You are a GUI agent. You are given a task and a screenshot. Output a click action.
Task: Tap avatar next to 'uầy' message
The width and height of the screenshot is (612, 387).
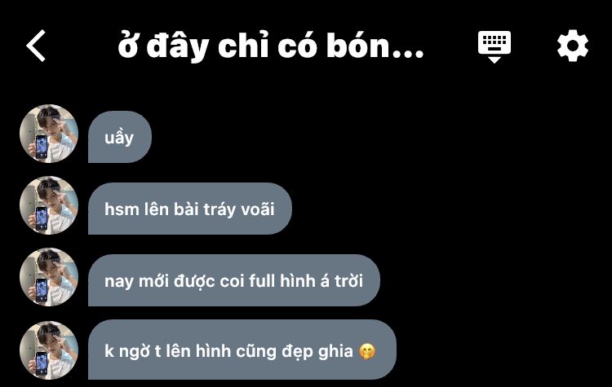tap(49, 134)
